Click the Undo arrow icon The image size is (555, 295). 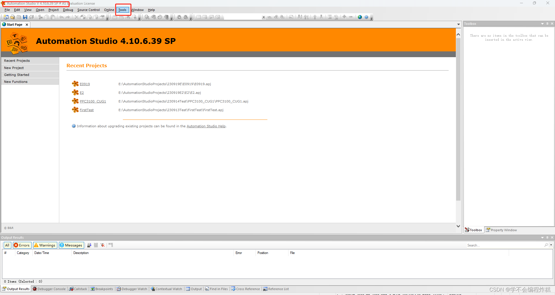tap(62, 17)
